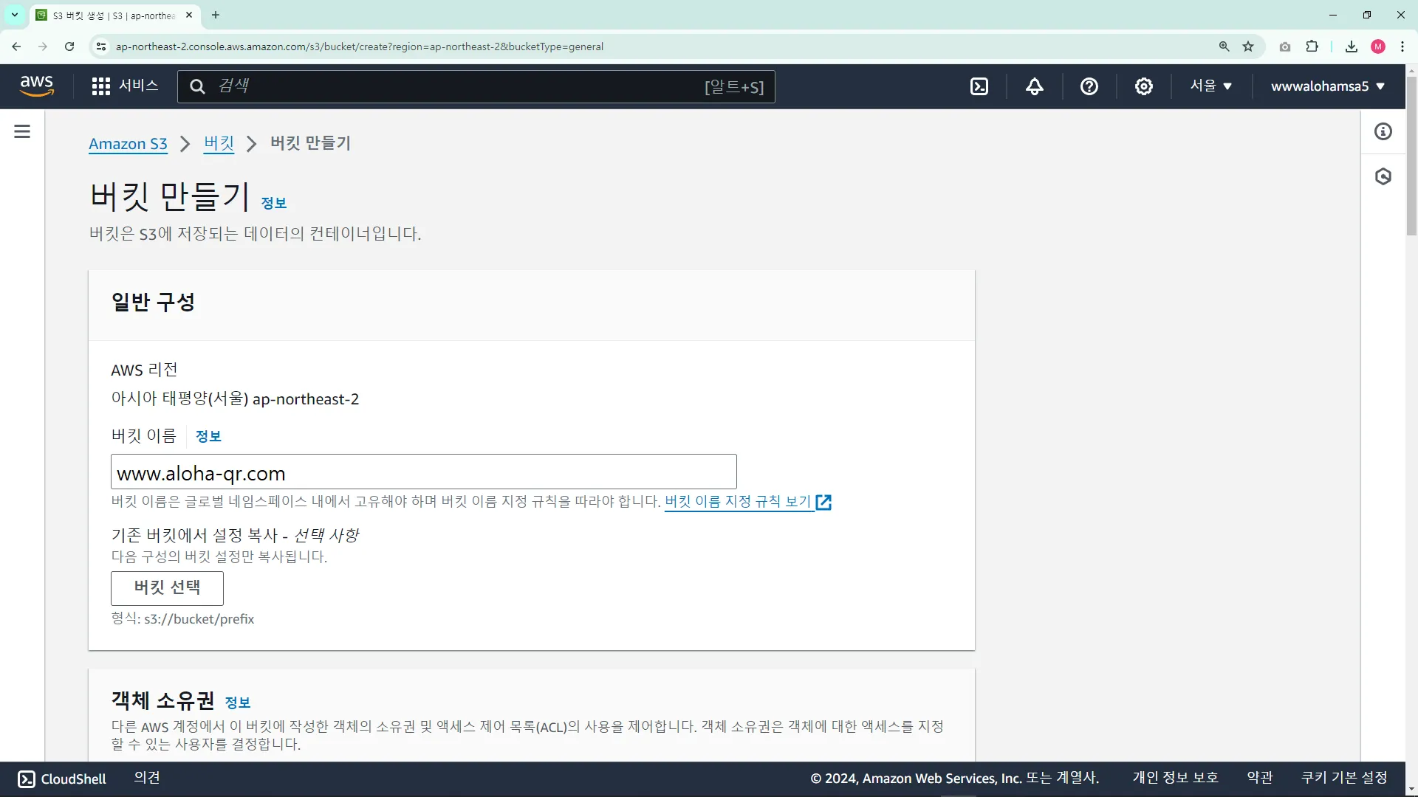Go to Amazon S3 breadcrumb link
This screenshot has width=1418, height=797.
pos(128,144)
